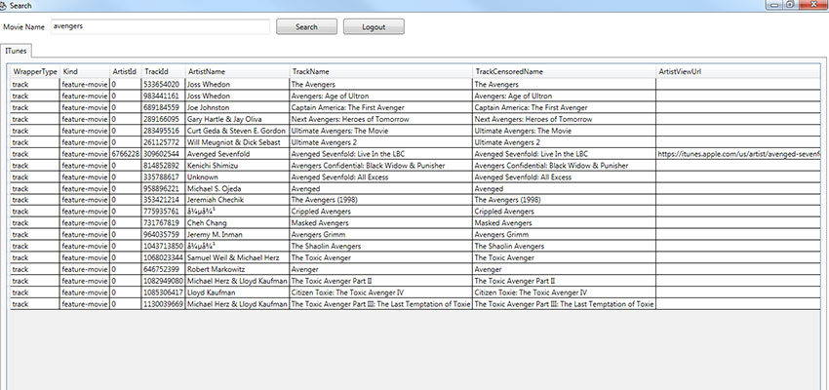
Task: Select TrackName 'Toxic Avenger Part III: Last Temptation'
Action: coord(380,304)
